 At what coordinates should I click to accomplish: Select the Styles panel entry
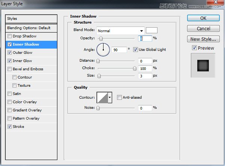coord(31,19)
